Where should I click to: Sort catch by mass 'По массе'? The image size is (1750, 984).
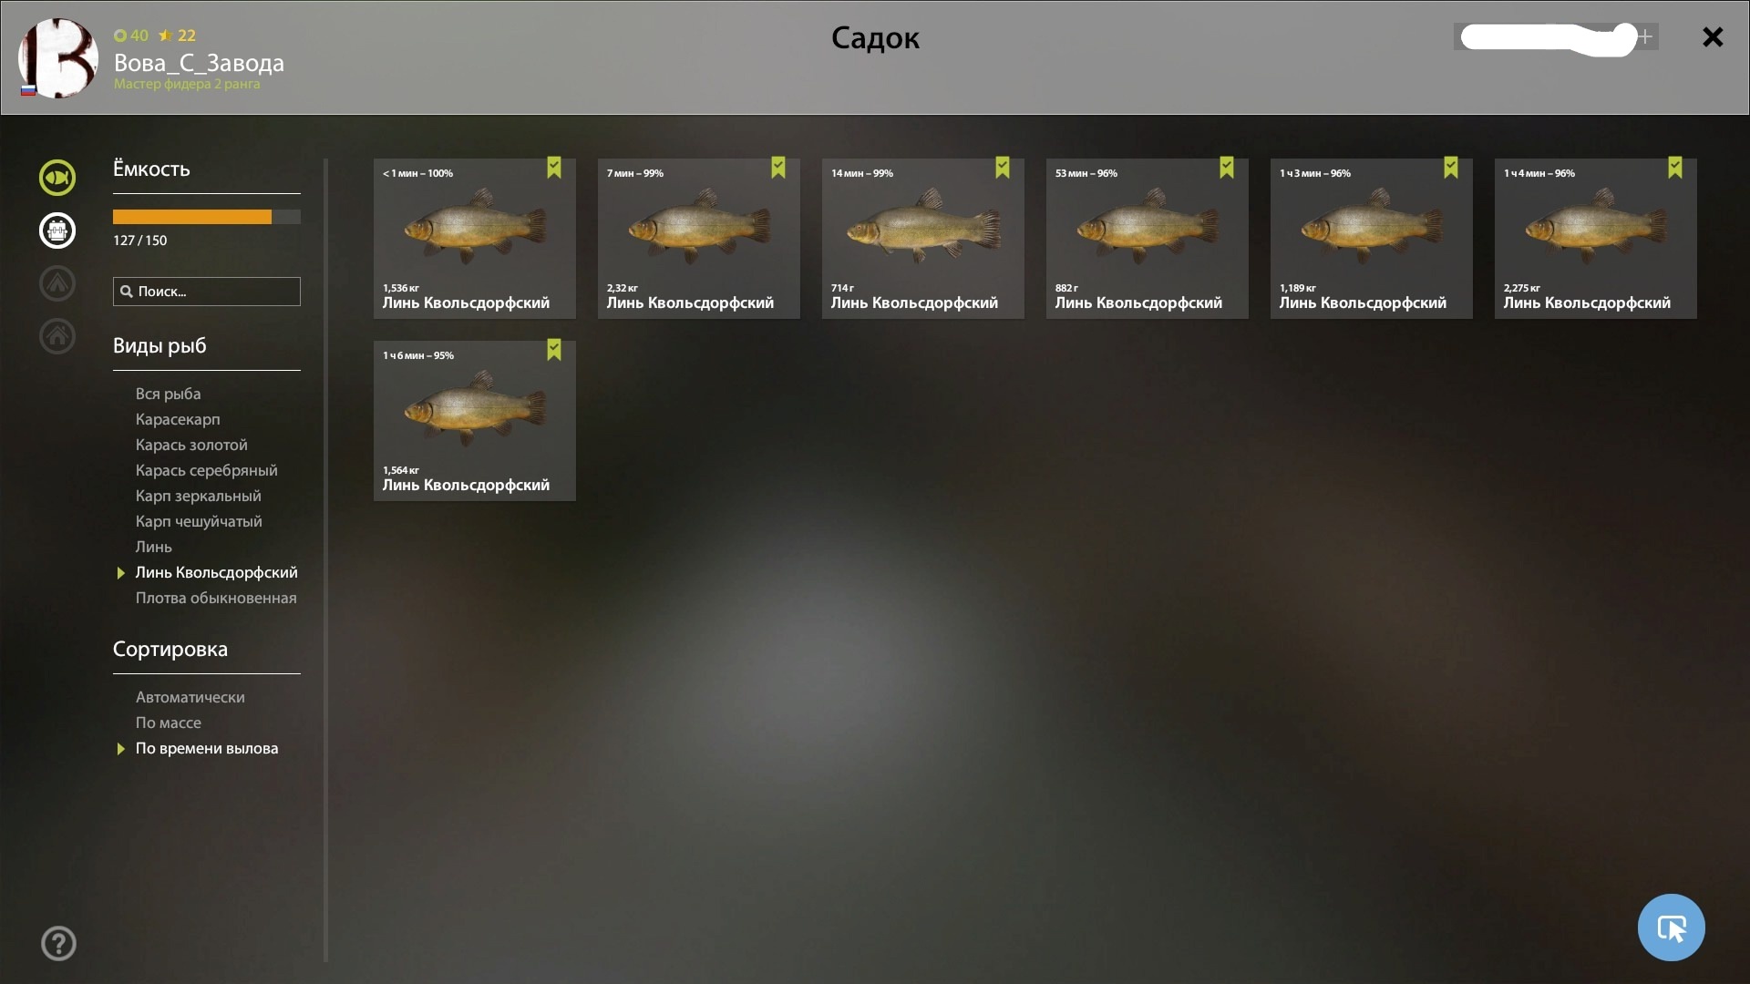point(169,723)
